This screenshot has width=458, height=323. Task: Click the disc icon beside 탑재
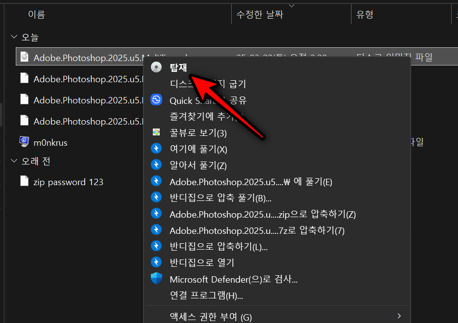tap(156, 67)
